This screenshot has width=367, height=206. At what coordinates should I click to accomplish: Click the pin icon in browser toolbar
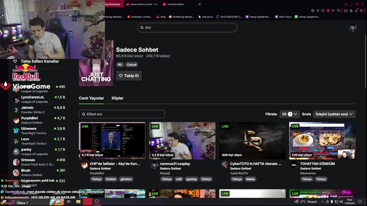coord(318,11)
